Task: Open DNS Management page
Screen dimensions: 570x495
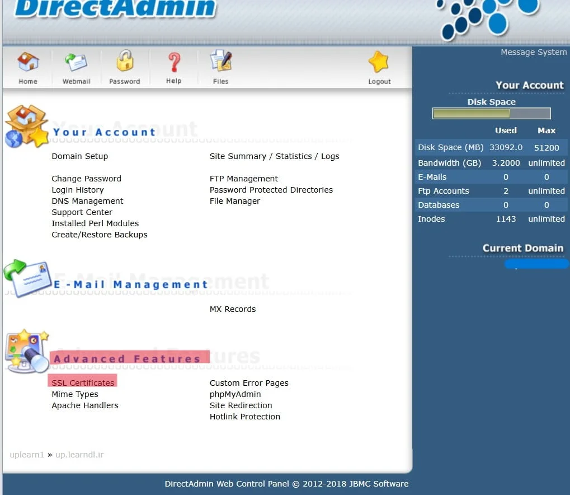Action: tap(87, 201)
